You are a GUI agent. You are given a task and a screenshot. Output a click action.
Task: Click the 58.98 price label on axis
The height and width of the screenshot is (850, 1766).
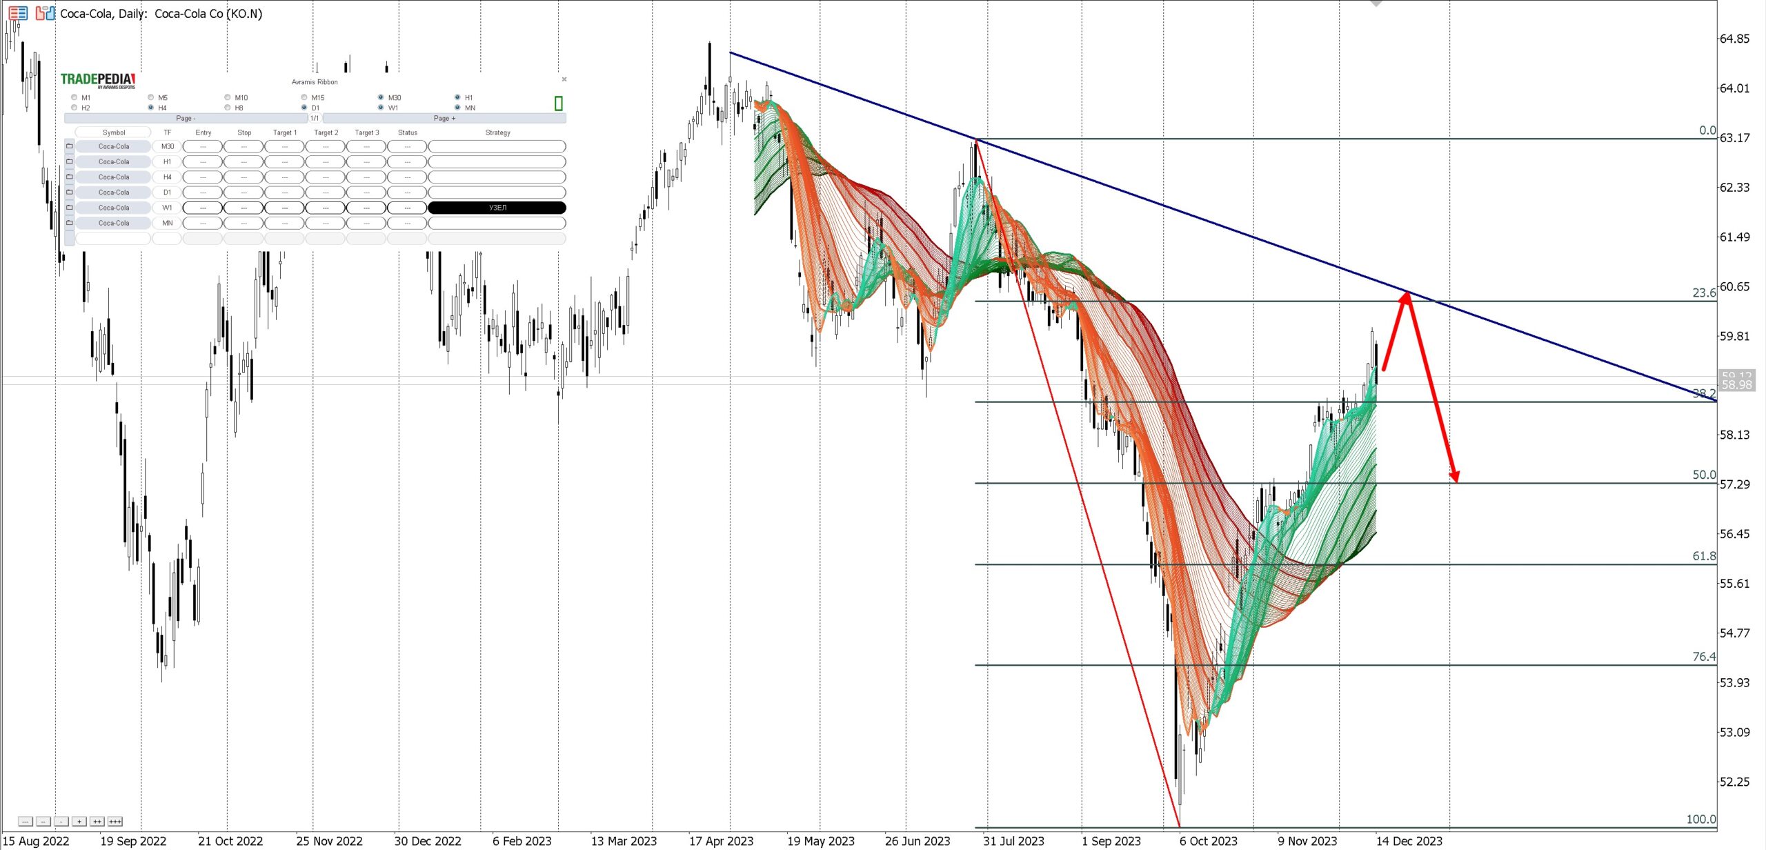click(x=1736, y=385)
